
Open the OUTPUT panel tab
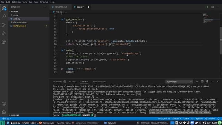pos(73,82)
